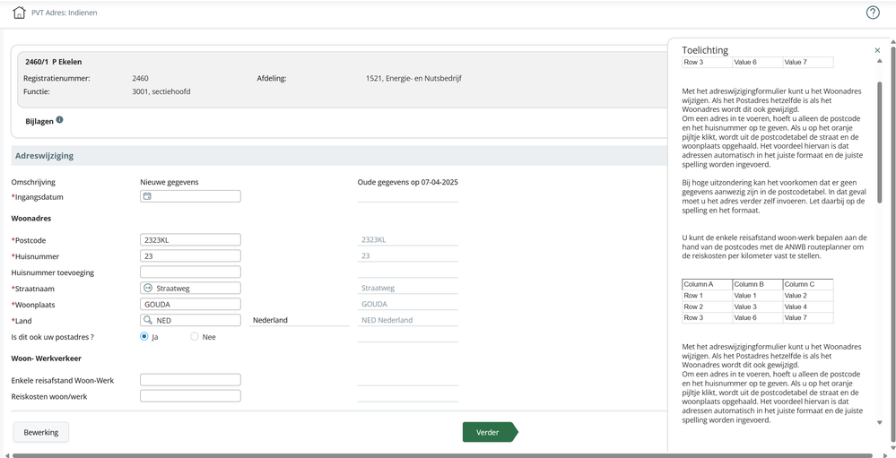Click the Toelichting vertical scrollbar thumb
The image size is (896, 458).
[880, 143]
